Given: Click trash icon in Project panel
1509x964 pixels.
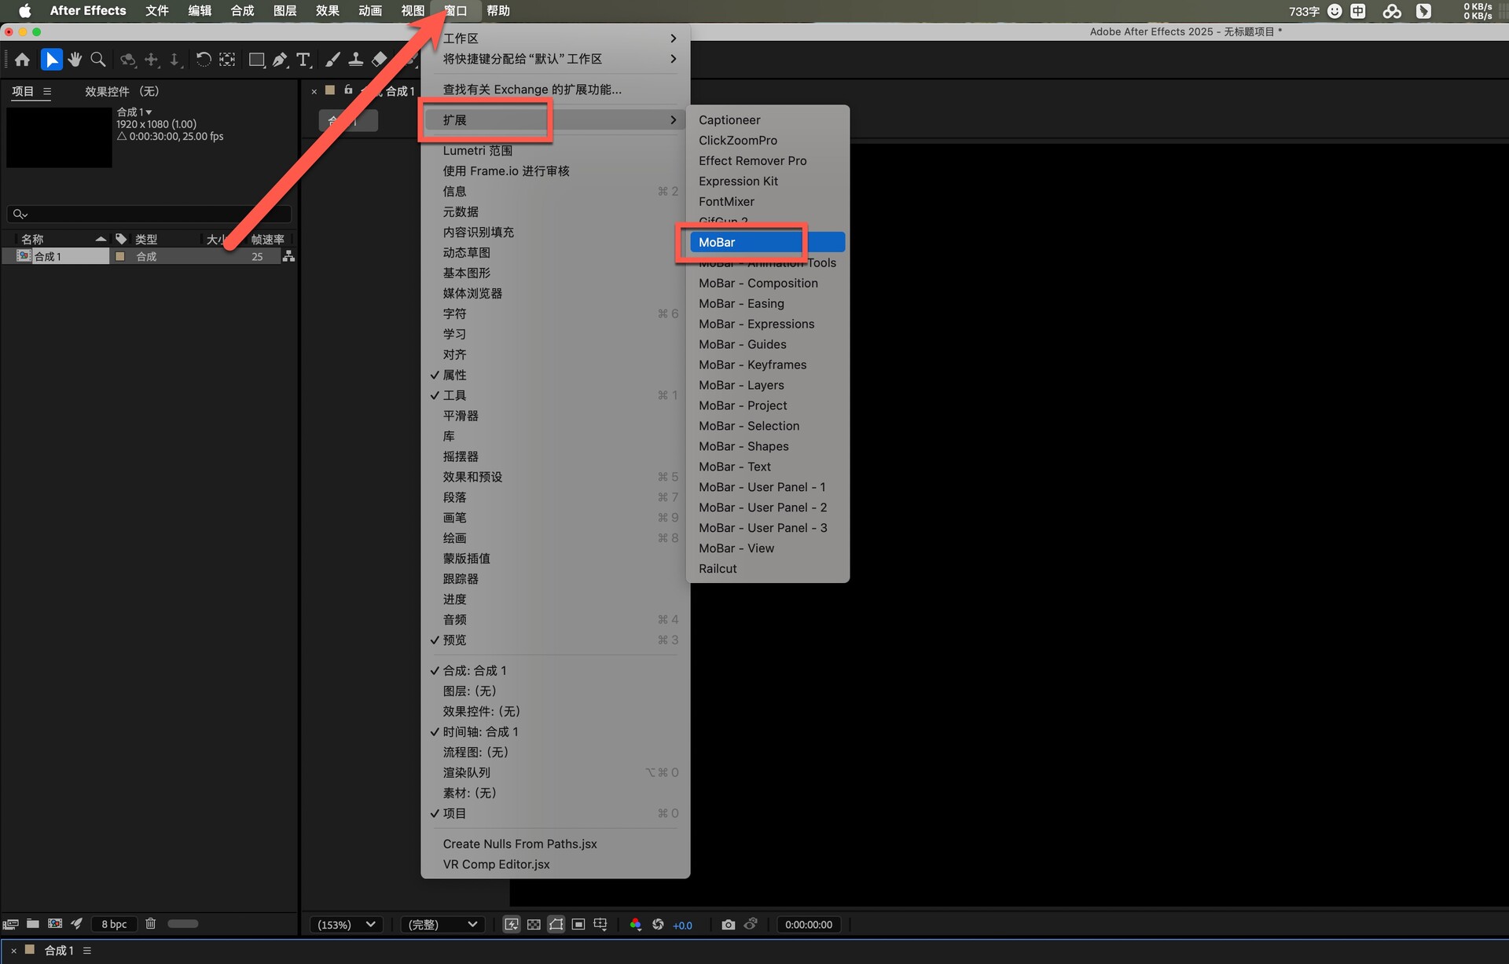Looking at the screenshot, I should 151,924.
